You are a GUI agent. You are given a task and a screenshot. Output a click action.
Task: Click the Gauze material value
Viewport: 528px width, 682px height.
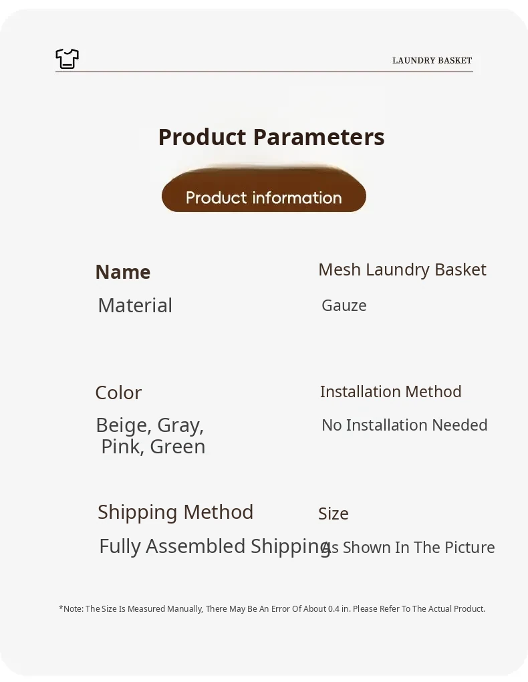(x=344, y=306)
